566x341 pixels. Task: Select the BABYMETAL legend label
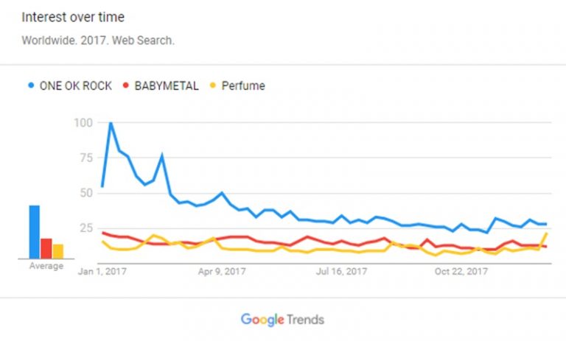pos(167,86)
